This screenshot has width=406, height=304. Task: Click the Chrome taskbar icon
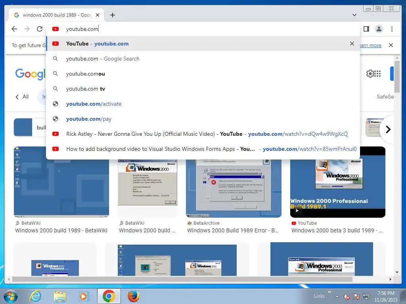[109, 296]
